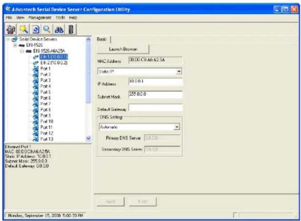Click the port icon beside Port 11
The width and height of the screenshot is (301, 221).
pos(36,127)
